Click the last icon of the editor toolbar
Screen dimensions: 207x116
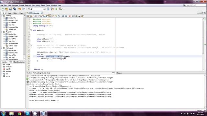click(x=82, y=16)
